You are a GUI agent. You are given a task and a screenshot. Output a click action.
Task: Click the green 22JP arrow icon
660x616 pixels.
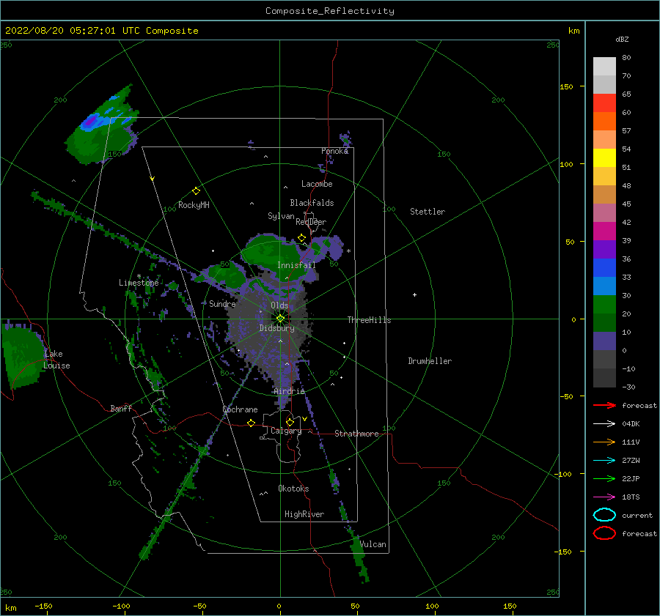(604, 478)
